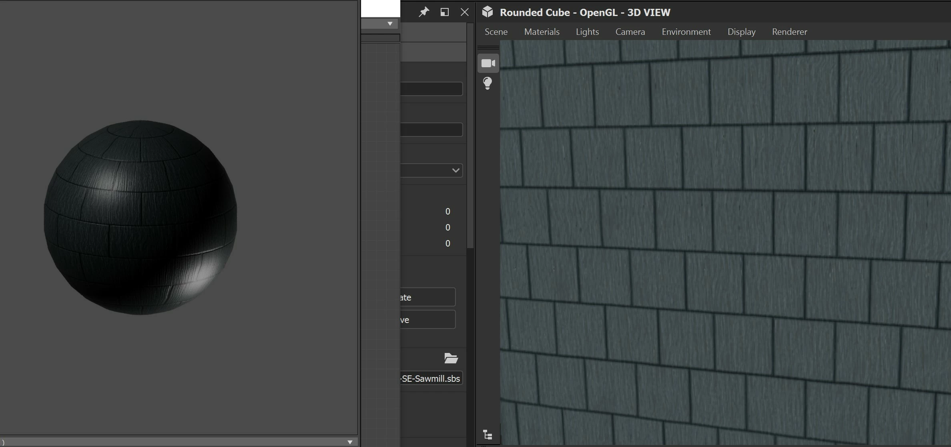Open the dropdown below white field

pos(389,24)
